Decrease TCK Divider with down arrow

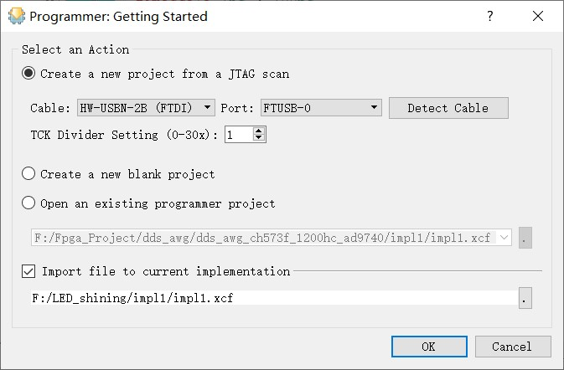tap(259, 138)
